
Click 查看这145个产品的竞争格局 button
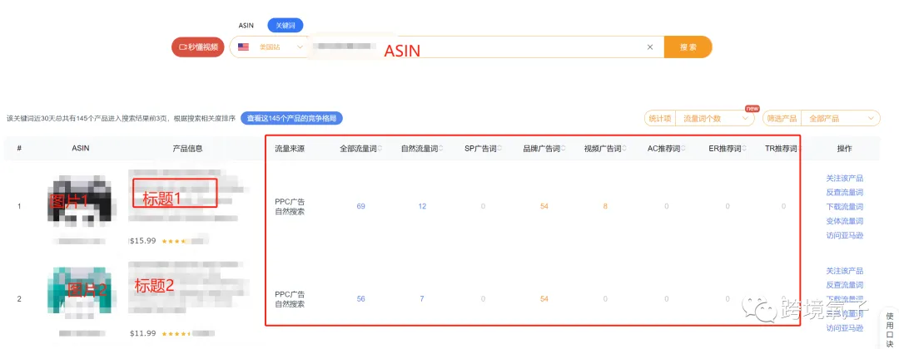click(291, 119)
